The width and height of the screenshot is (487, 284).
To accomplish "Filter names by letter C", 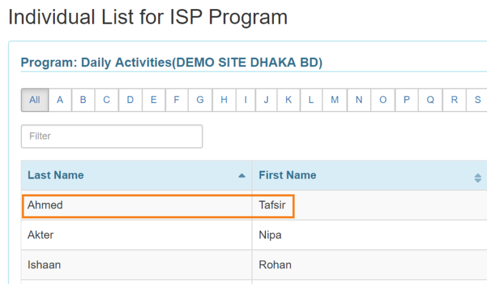I will coord(107,100).
